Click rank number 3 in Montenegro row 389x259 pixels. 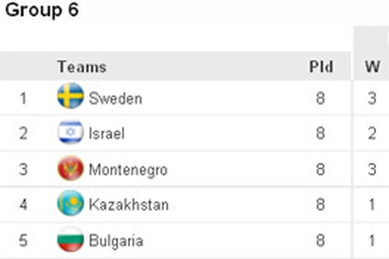23,170
